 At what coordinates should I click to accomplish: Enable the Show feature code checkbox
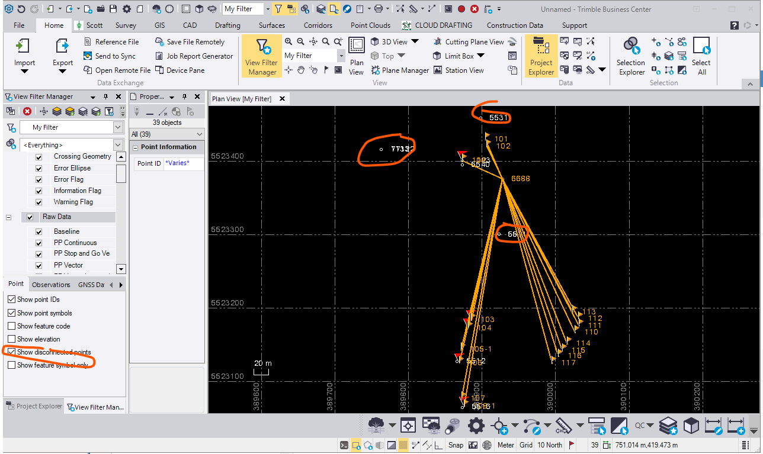click(x=12, y=326)
